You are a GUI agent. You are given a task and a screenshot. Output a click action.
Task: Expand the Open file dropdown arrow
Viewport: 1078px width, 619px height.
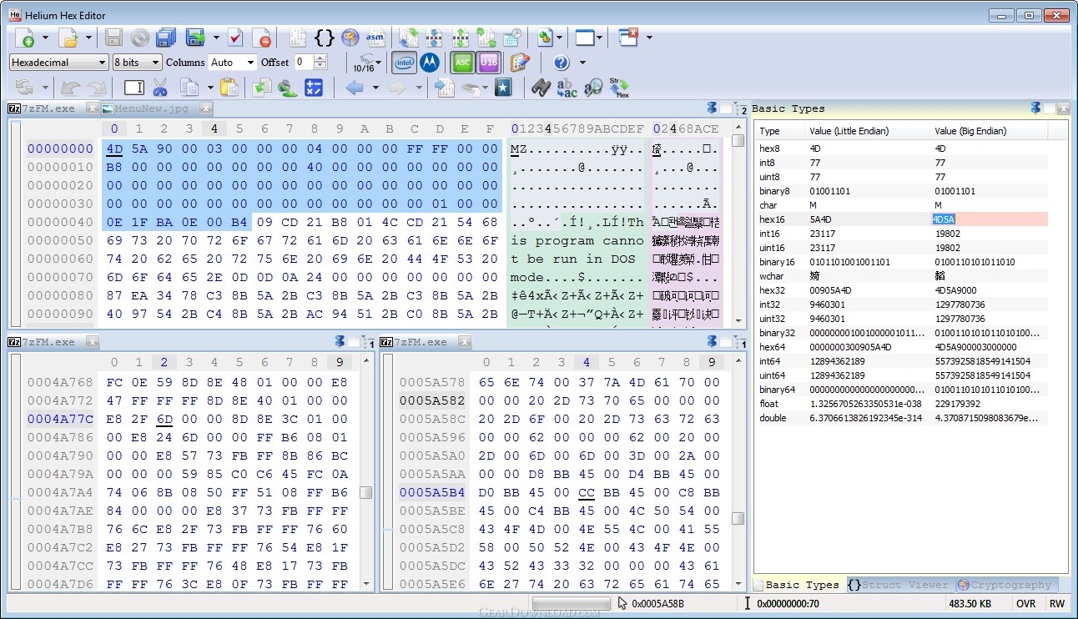[87, 38]
